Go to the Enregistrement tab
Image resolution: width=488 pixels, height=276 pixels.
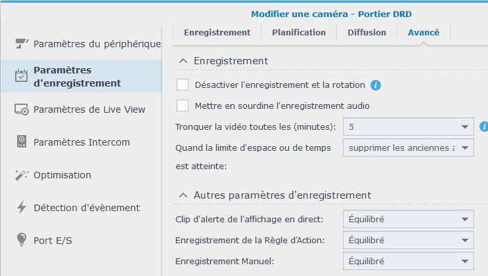pyautogui.click(x=217, y=32)
